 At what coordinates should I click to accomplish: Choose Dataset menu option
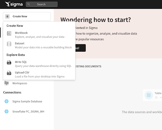point(39,45)
